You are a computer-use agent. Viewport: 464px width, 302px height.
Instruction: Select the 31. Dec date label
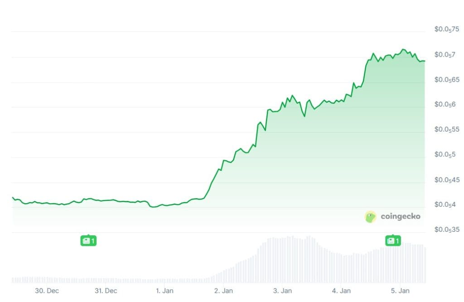pyautogui.click(x=106, y=291)
